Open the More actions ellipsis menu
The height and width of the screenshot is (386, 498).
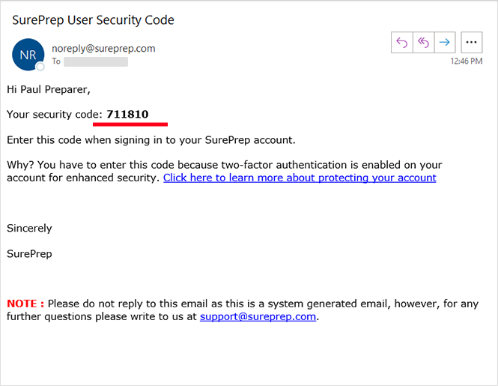pyautogui.click(x=471, y=43)
